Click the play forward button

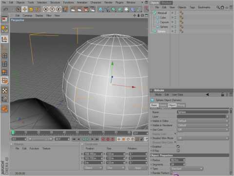93,139
